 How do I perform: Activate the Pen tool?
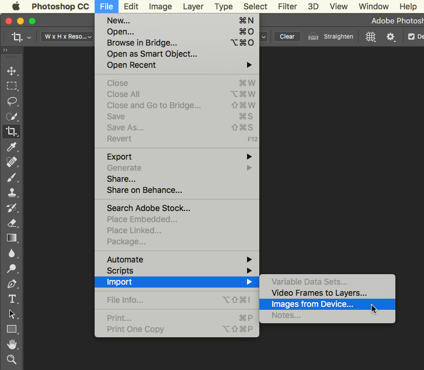coord(12,283)
